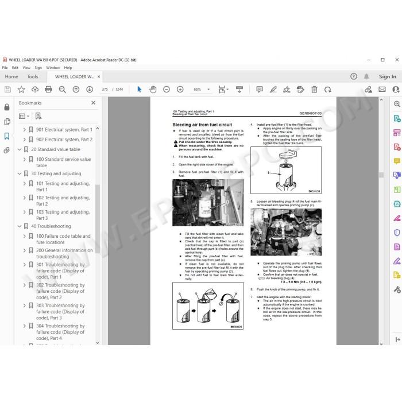Select the highlight pen tool
402x402 pixels.
(x=273, y=89)
